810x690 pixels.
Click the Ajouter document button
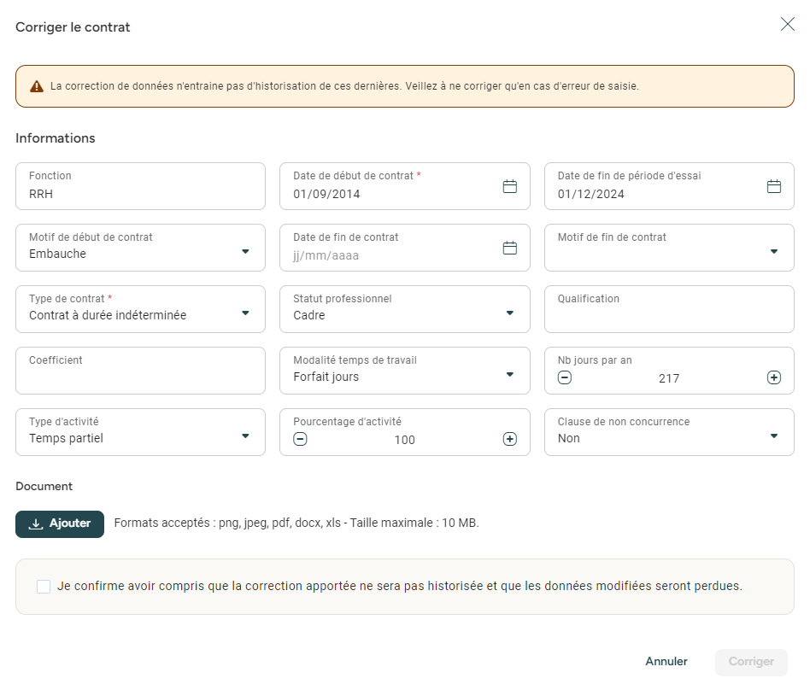pyautogui.click(x=60, y=524)
